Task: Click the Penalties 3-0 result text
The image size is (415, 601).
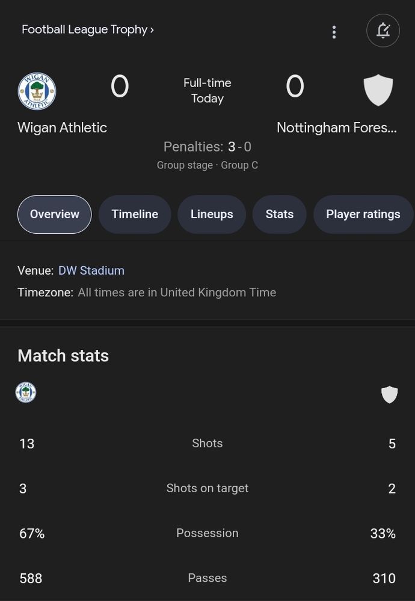Action: pyautogui.click(x=207, y=147)
